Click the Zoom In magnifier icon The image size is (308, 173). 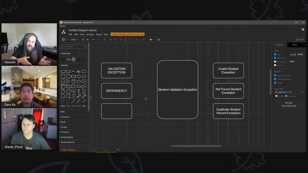coord(83,39)
